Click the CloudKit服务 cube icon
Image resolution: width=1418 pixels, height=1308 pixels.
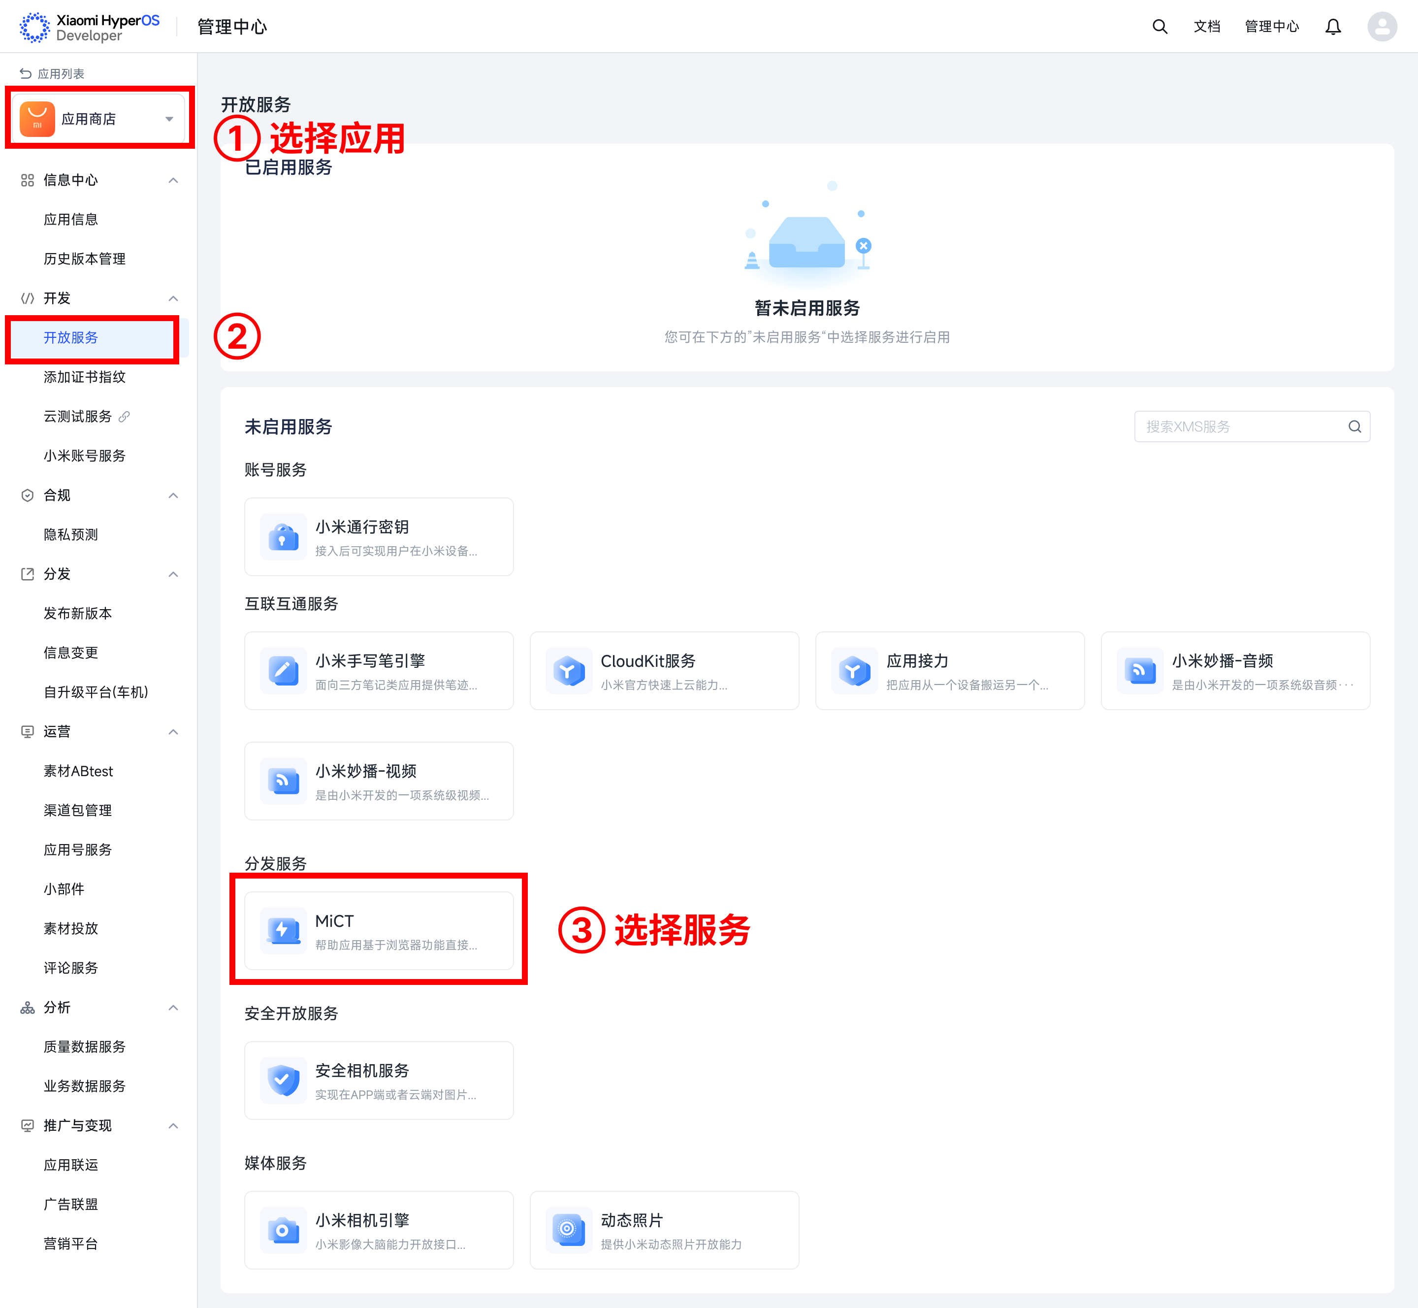(569, 671)
